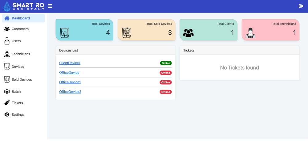Click the Total Devices summary card
Image resolution: width=308 pixels, height=141 pixels.
tap(84, 30)
